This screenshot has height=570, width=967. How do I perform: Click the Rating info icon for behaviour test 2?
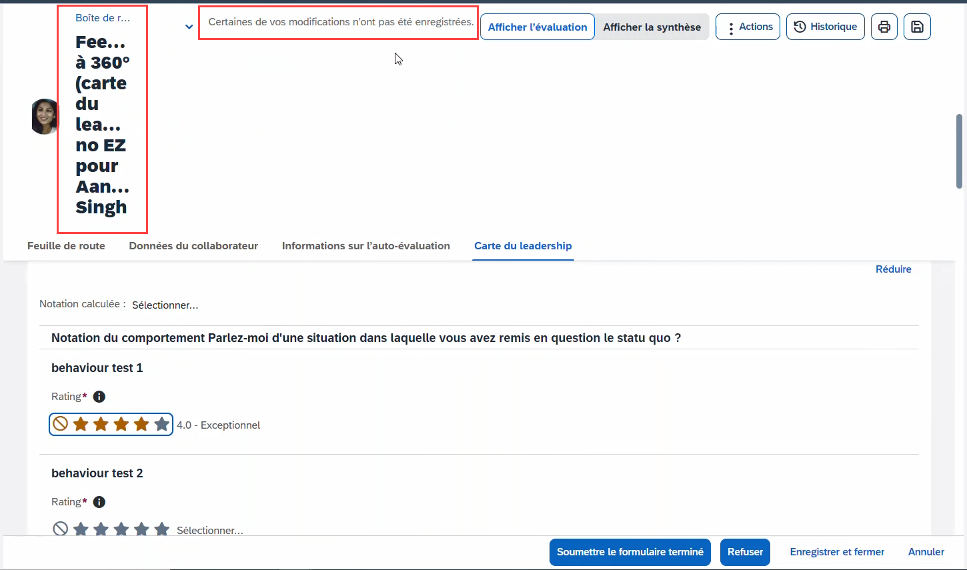coord(99,502)
